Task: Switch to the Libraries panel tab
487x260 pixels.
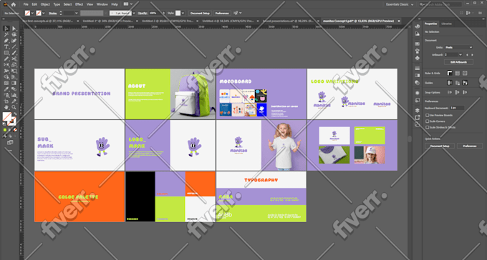Action: (446, 24)
